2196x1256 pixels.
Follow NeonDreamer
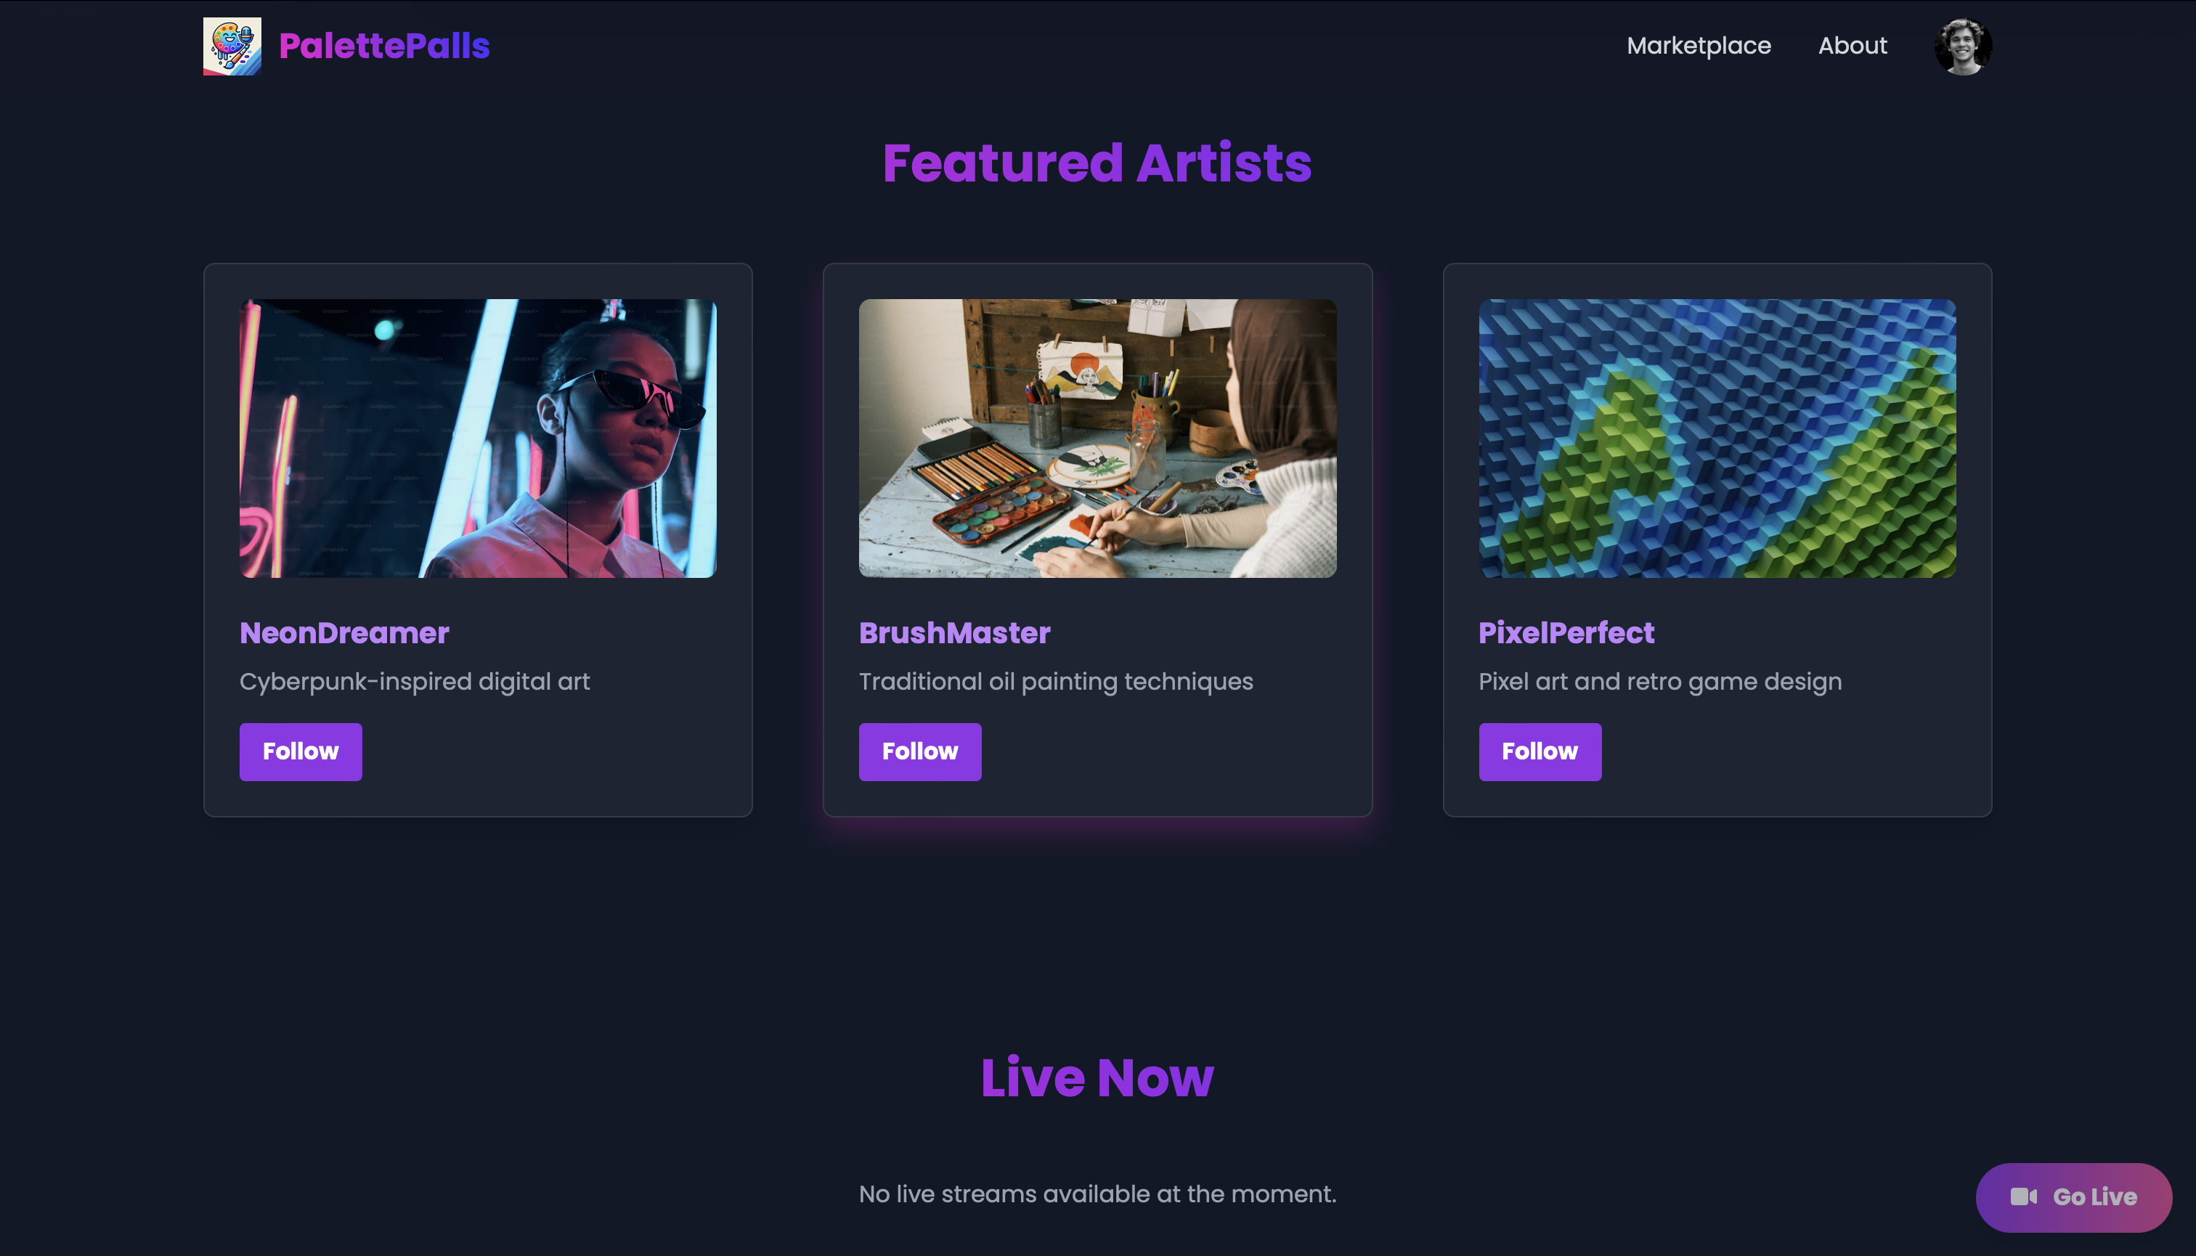coord(300,751)
